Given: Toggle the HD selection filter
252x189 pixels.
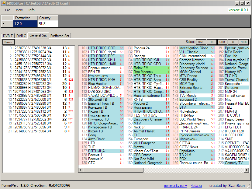Looking at the screenshot, I should (x=211, y=42).
